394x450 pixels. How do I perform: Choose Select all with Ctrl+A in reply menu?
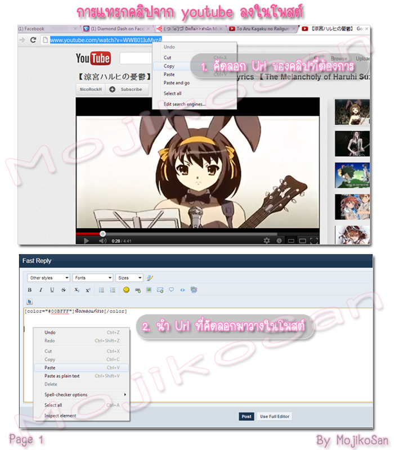pos(81,405)
